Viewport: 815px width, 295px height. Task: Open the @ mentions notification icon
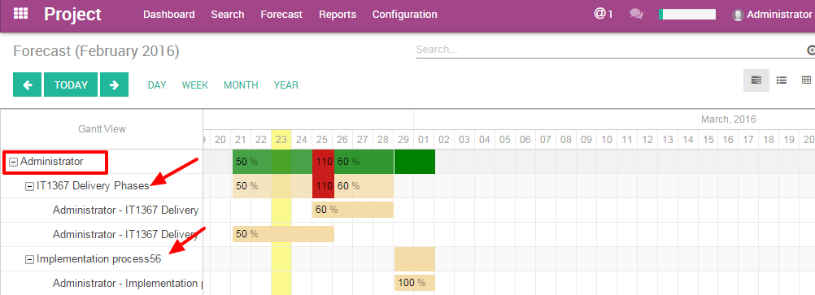(603, 14)
